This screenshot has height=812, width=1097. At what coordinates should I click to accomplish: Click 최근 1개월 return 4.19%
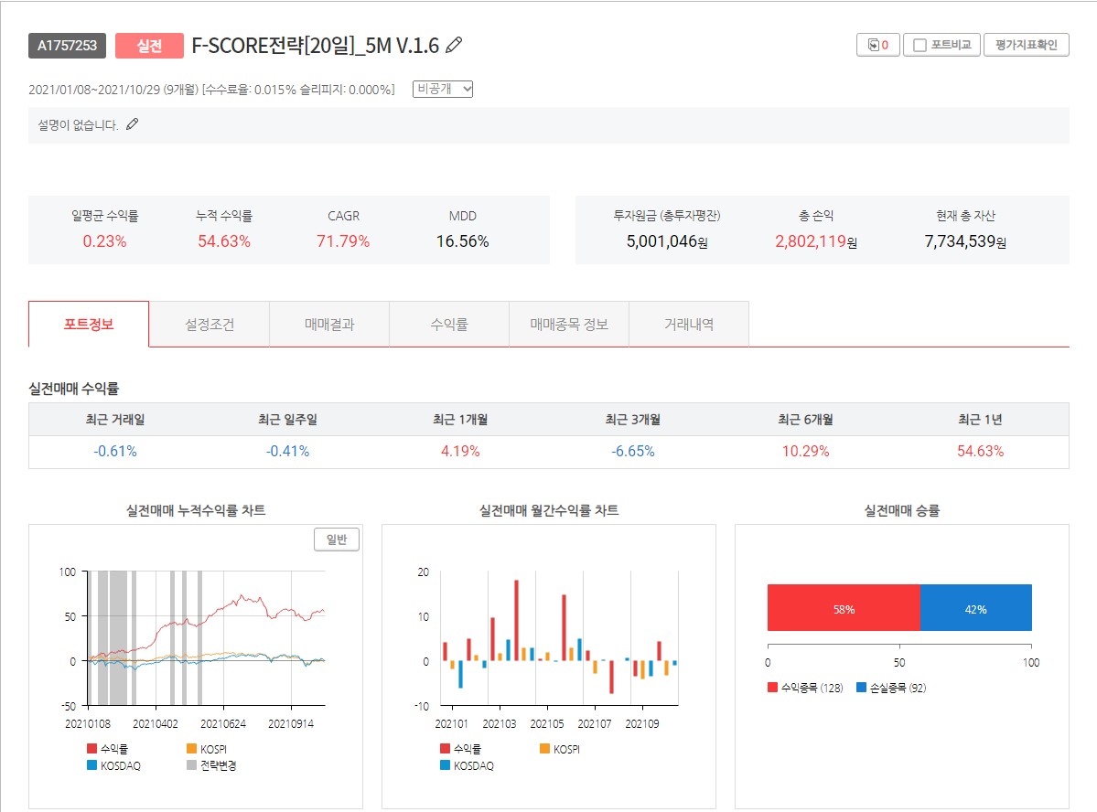460,451
